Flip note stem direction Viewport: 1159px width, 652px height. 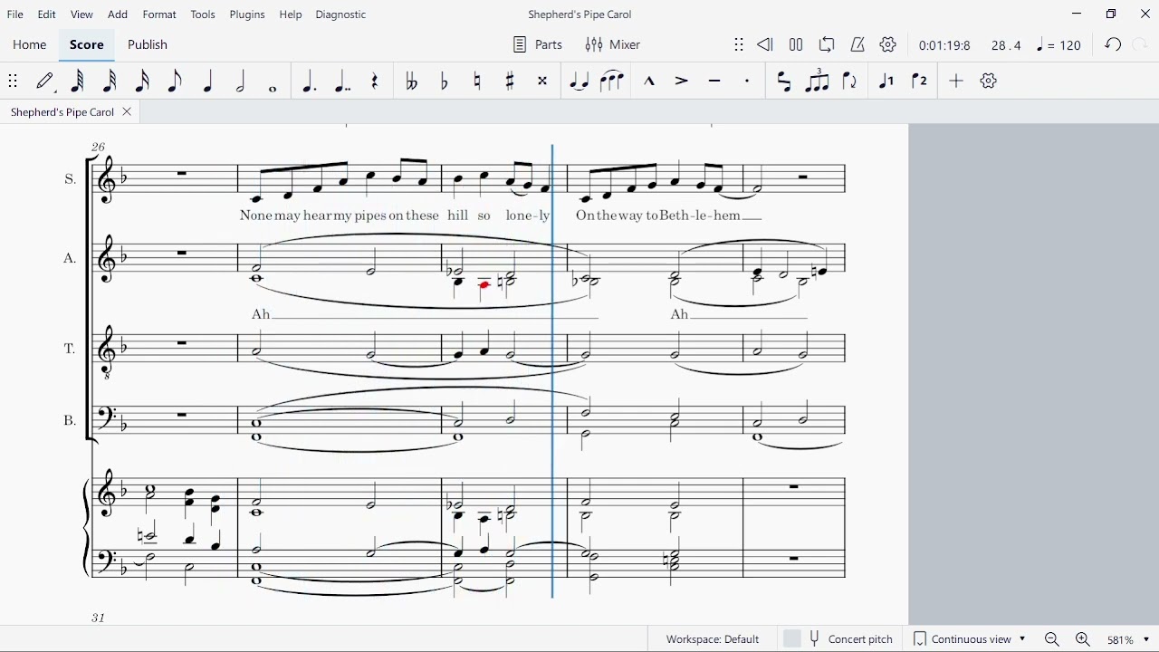tap(850, 81)
